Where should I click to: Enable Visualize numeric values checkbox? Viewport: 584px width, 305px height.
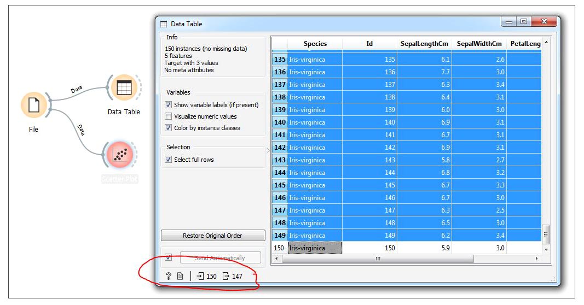coord(169,116)
